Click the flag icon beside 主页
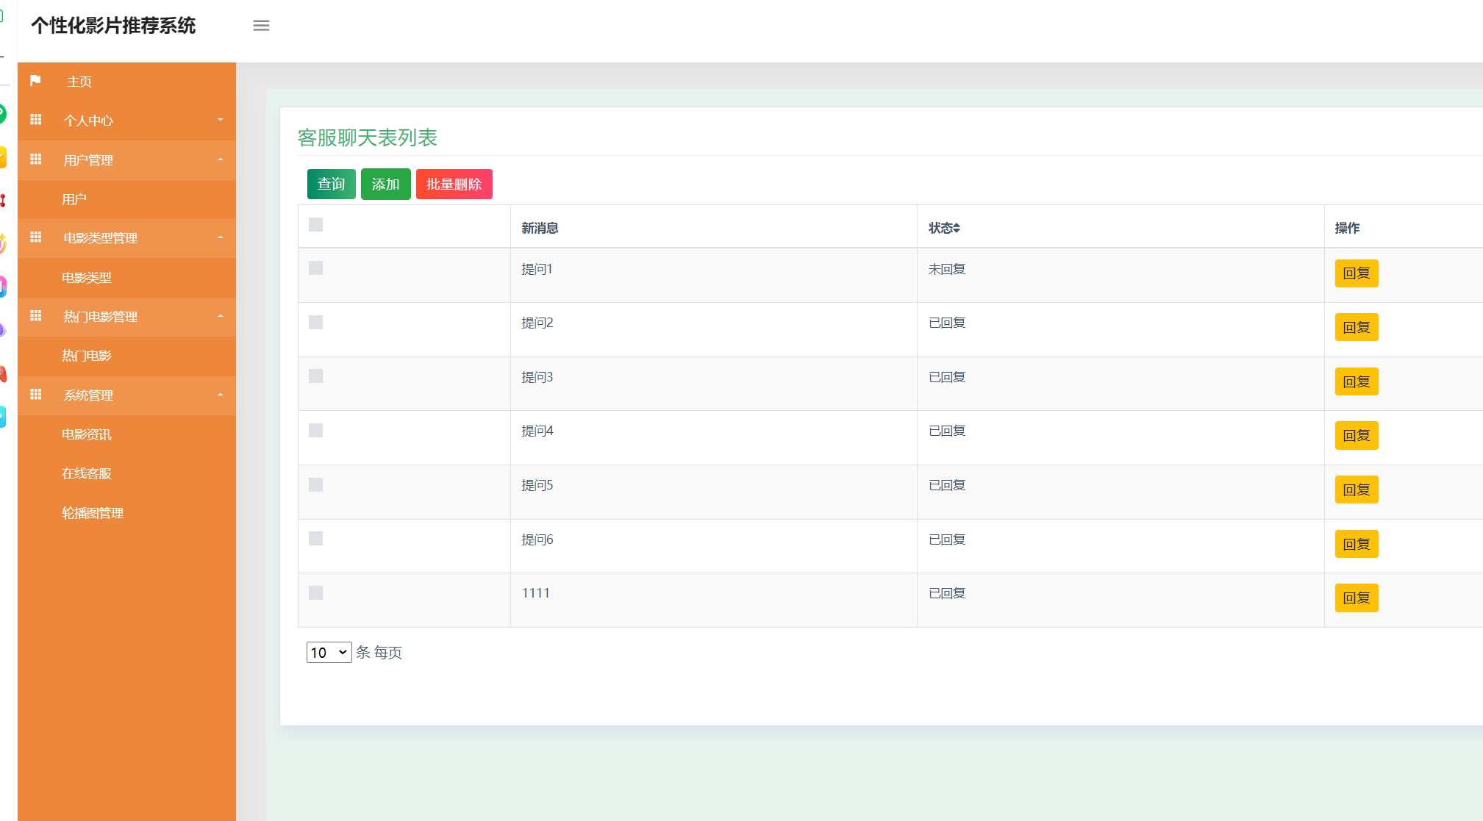 click(35, 81)
